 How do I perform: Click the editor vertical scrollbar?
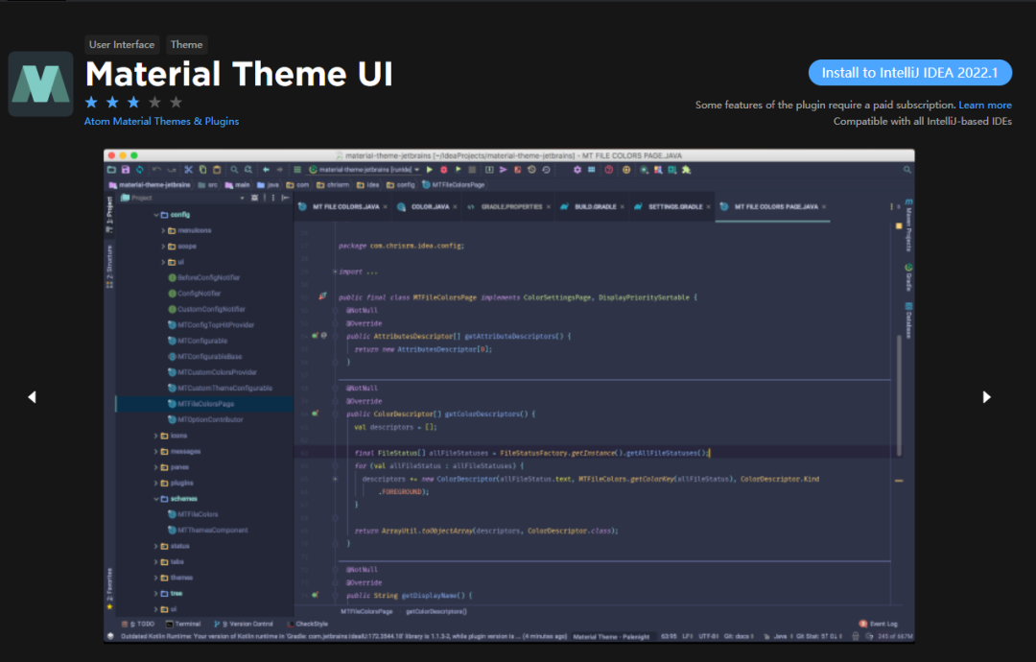tap(899, 395)
